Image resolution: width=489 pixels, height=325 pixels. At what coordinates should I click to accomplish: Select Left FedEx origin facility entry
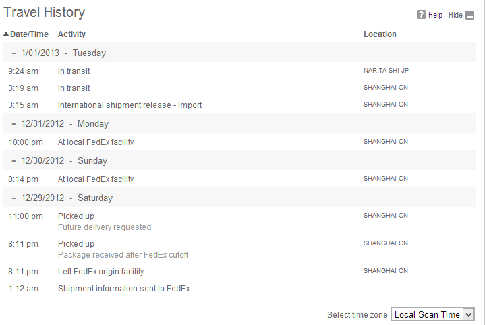[100, 272]
